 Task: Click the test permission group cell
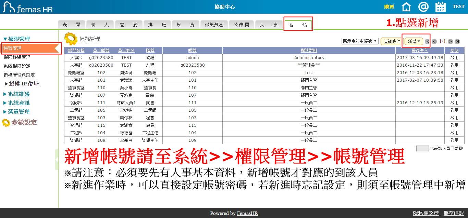click(x=309, y=73)
